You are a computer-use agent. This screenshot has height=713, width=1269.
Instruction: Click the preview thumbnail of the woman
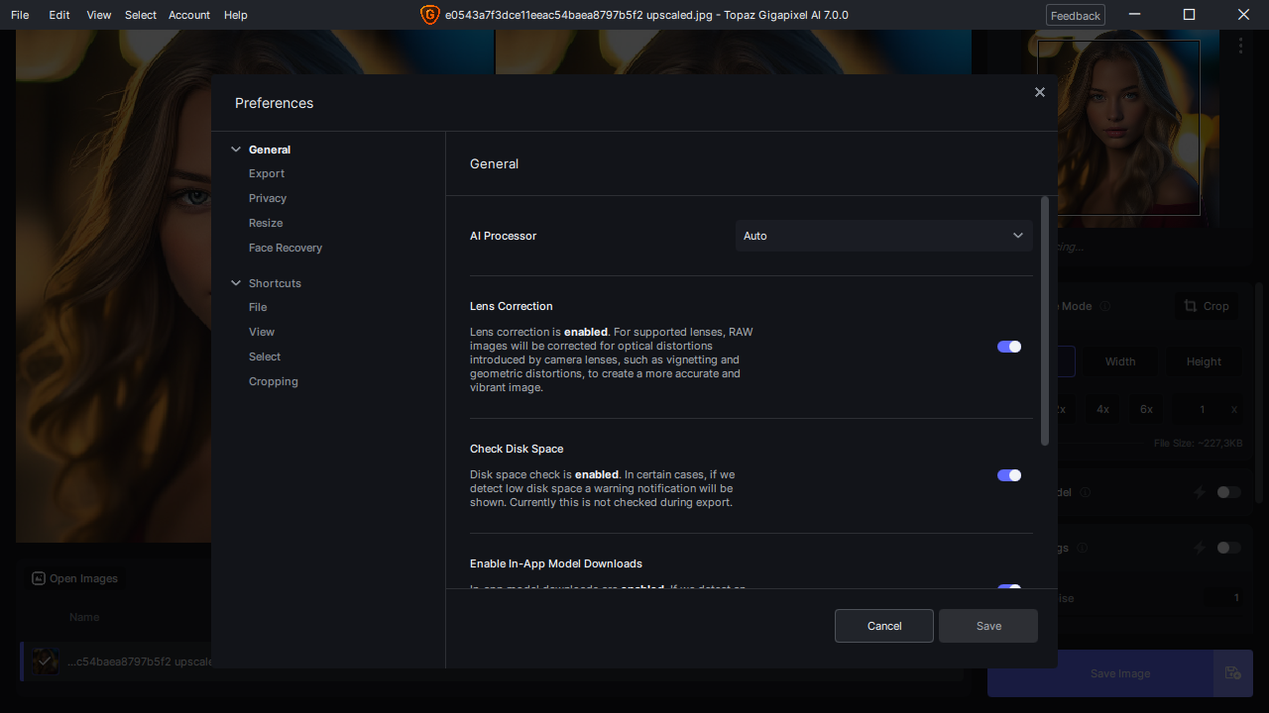pyautogui.click(x=1119, y=127)
